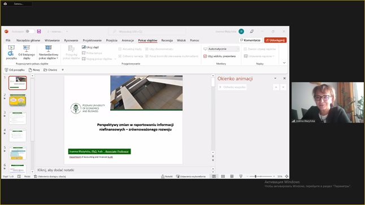The height and width of the screenshot is (205, 365).
Task: Click Odtwórz wszystko button in animation pane
Action: (x=232, y=87)
